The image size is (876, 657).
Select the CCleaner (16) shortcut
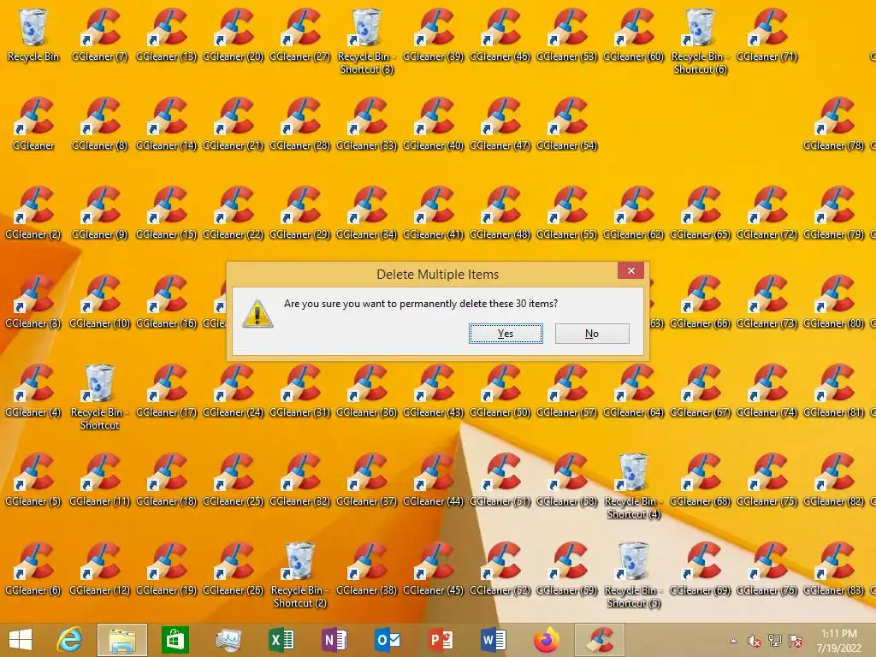tap(167, 302)
